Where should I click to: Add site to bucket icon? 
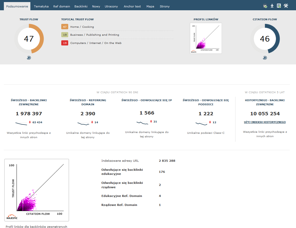tap(265, 6)
